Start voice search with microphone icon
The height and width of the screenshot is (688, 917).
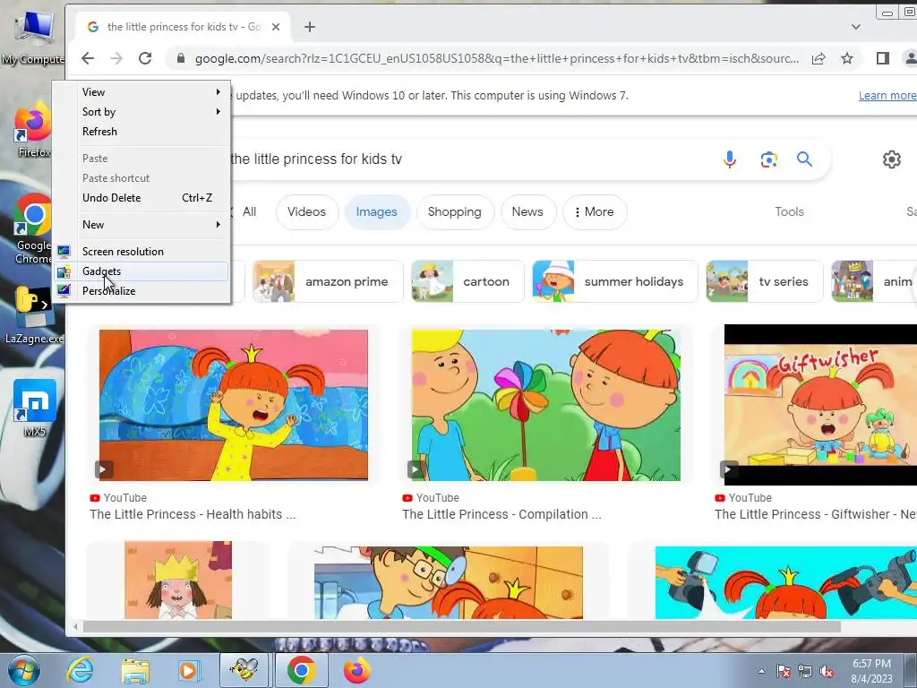click(729, 159)
